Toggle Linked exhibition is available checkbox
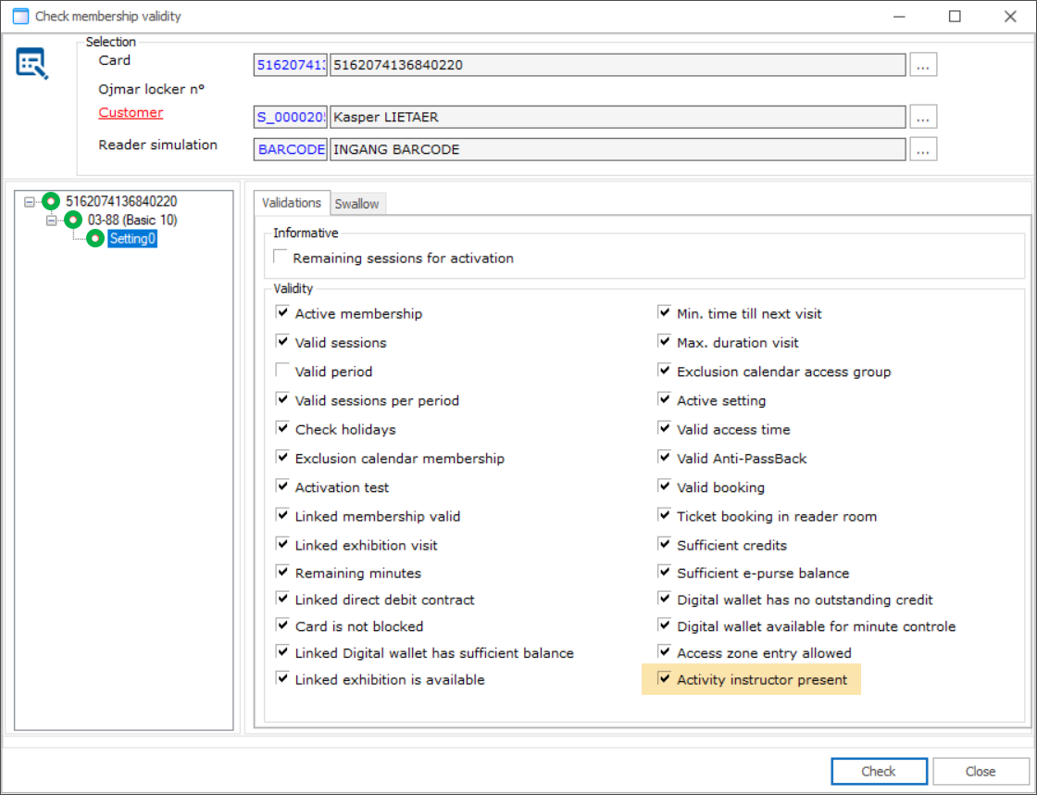 point(282,678)
